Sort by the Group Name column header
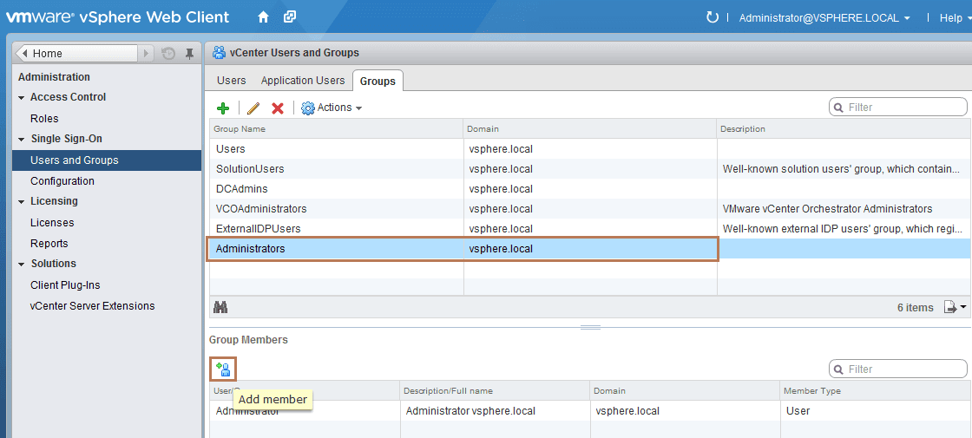 [x=337, y=129]
